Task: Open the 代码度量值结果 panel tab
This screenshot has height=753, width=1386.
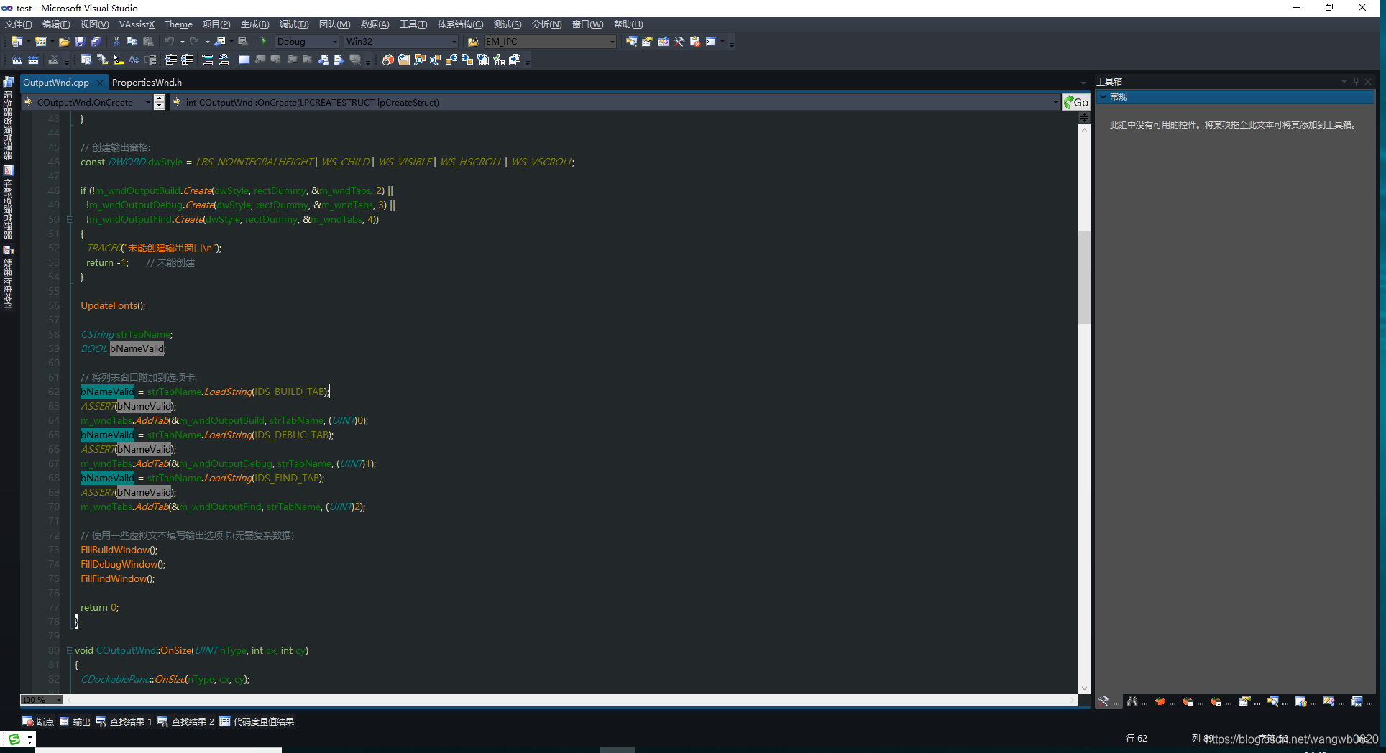Action: coord(257,721)
